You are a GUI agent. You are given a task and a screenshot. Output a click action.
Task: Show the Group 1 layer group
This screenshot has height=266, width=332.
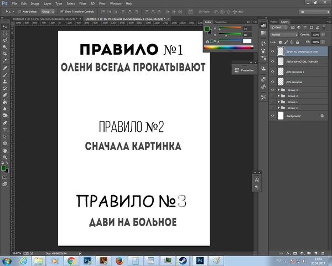click(272, 102)
